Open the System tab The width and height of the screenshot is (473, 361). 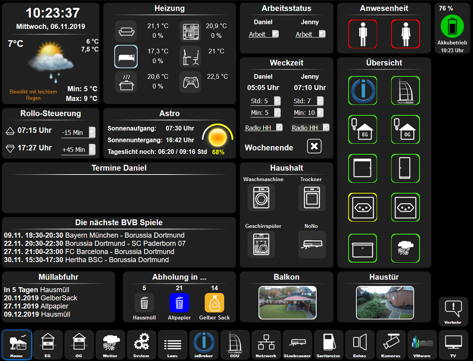141,345
